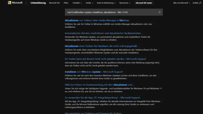Screen dimensions: 203x114
Task: Click text starting 'Informieren Sie sich über die Schritte'
Action: 112,64
